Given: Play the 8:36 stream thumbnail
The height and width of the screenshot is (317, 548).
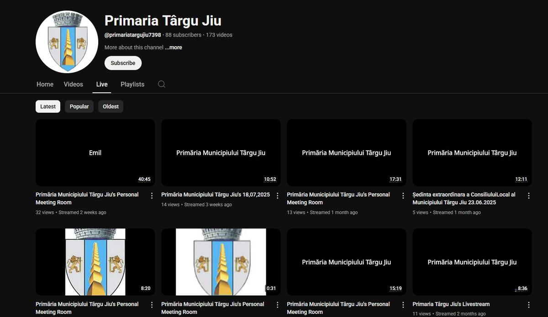Looking at the screenshot, I should [x=472, y=262].
